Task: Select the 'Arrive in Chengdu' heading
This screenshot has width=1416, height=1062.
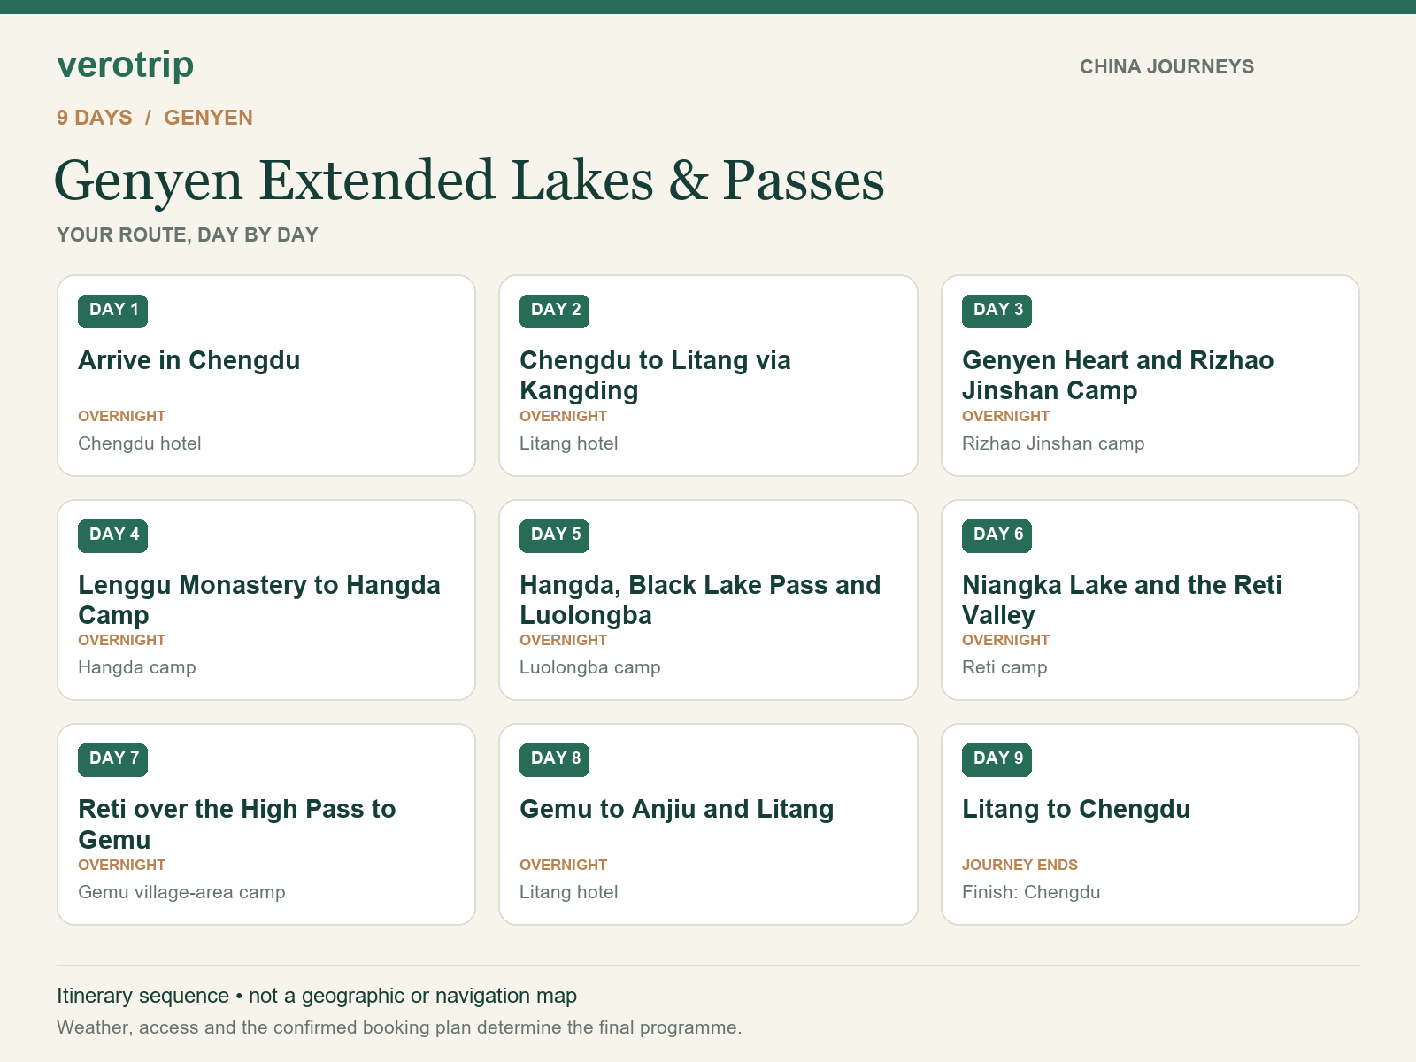Action: click(189, 361)
